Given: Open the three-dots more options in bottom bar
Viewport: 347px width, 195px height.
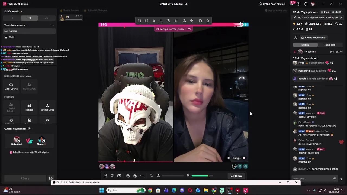Looking at the screenshot, I should [142, 176].
